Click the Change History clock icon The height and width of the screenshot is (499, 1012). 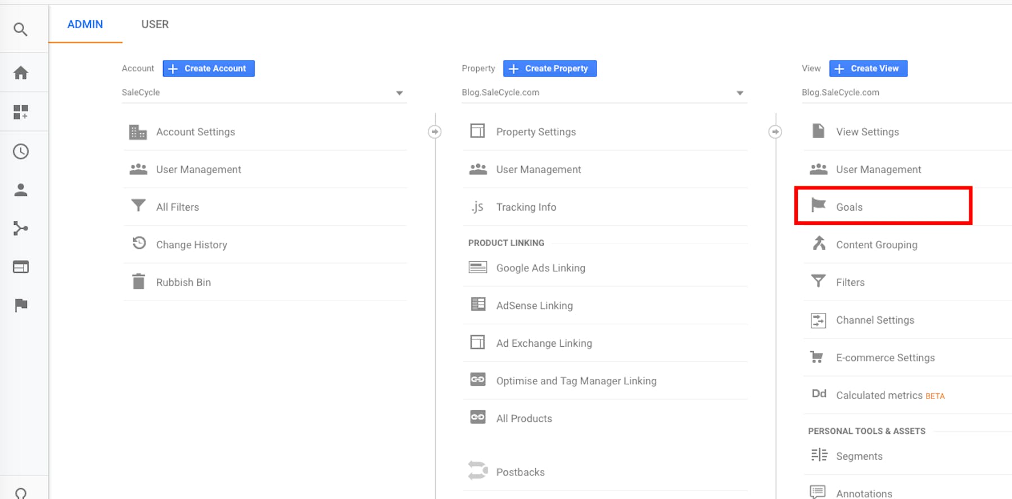pyautogui.click(x=139, y=243)
